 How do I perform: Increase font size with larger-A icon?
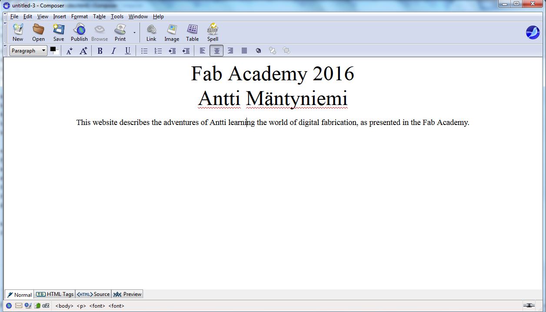pos(83,51)
